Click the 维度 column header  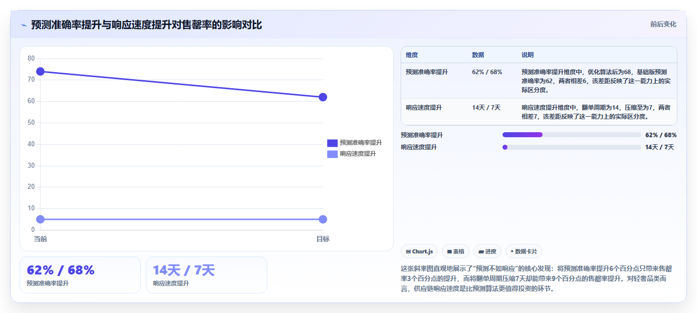pyautogui.click(x=412, y=55)
